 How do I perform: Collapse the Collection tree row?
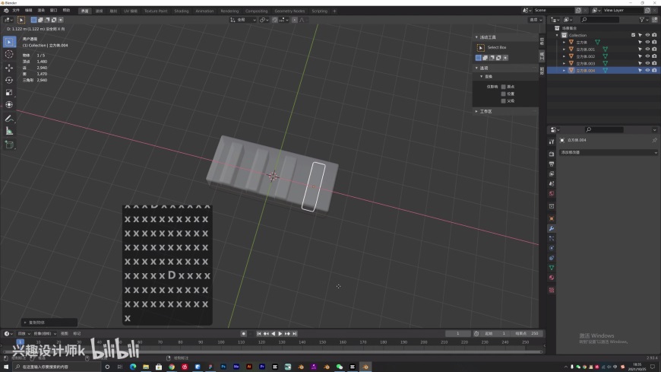pos(558,35)
